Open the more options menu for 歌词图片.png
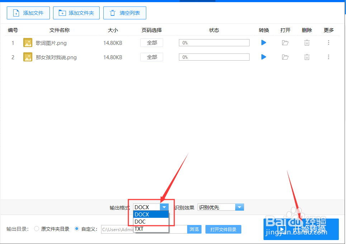 (328, 42)
